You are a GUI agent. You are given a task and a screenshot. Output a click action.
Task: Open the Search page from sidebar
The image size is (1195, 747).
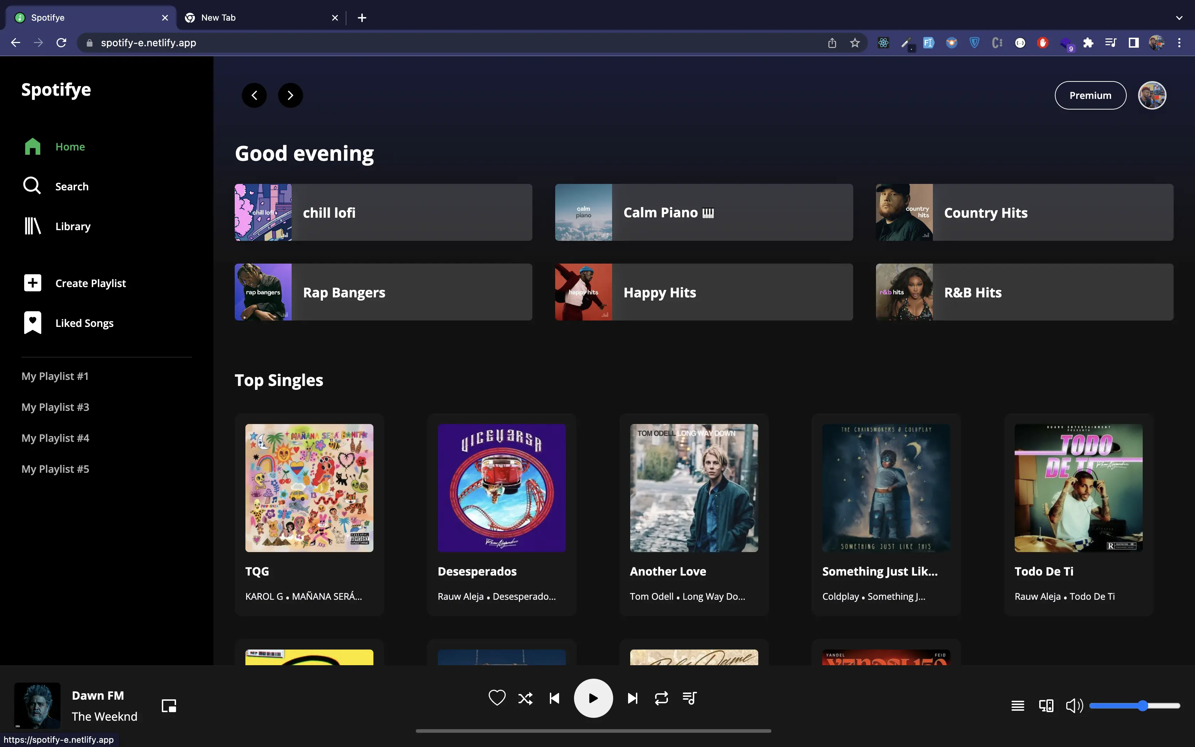(56, 186)
